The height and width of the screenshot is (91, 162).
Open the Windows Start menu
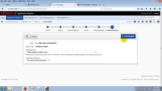(3, 89)
